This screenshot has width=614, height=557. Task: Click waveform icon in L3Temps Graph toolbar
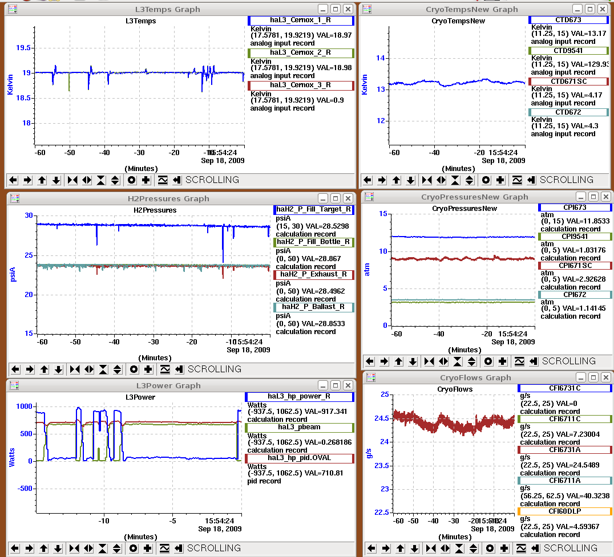pyautogui.click(x=163, y=180)
